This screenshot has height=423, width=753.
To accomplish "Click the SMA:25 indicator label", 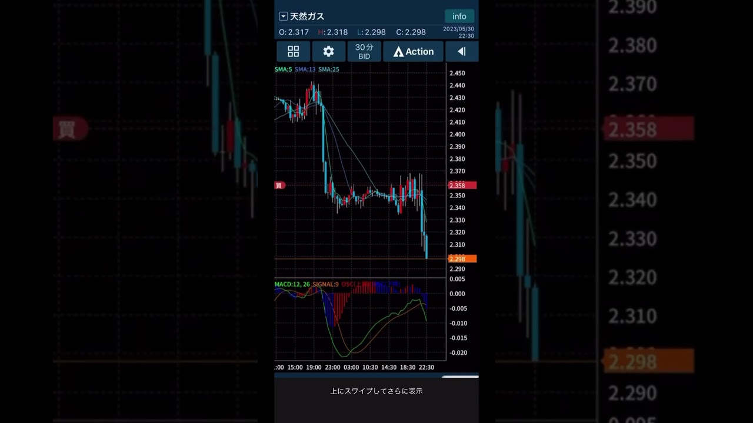I will click(x=328, y=69).
